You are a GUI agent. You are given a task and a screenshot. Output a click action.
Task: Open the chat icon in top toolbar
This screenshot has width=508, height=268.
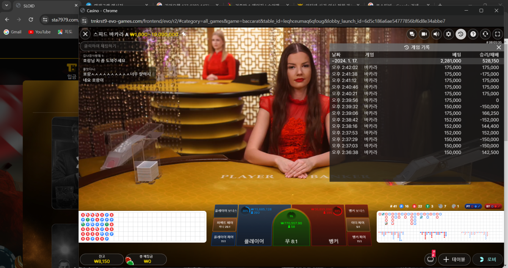(x=411, y=34)
